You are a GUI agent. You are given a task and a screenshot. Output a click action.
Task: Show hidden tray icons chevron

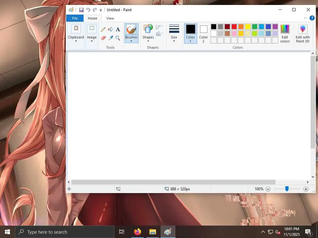(x=263, y=232)
